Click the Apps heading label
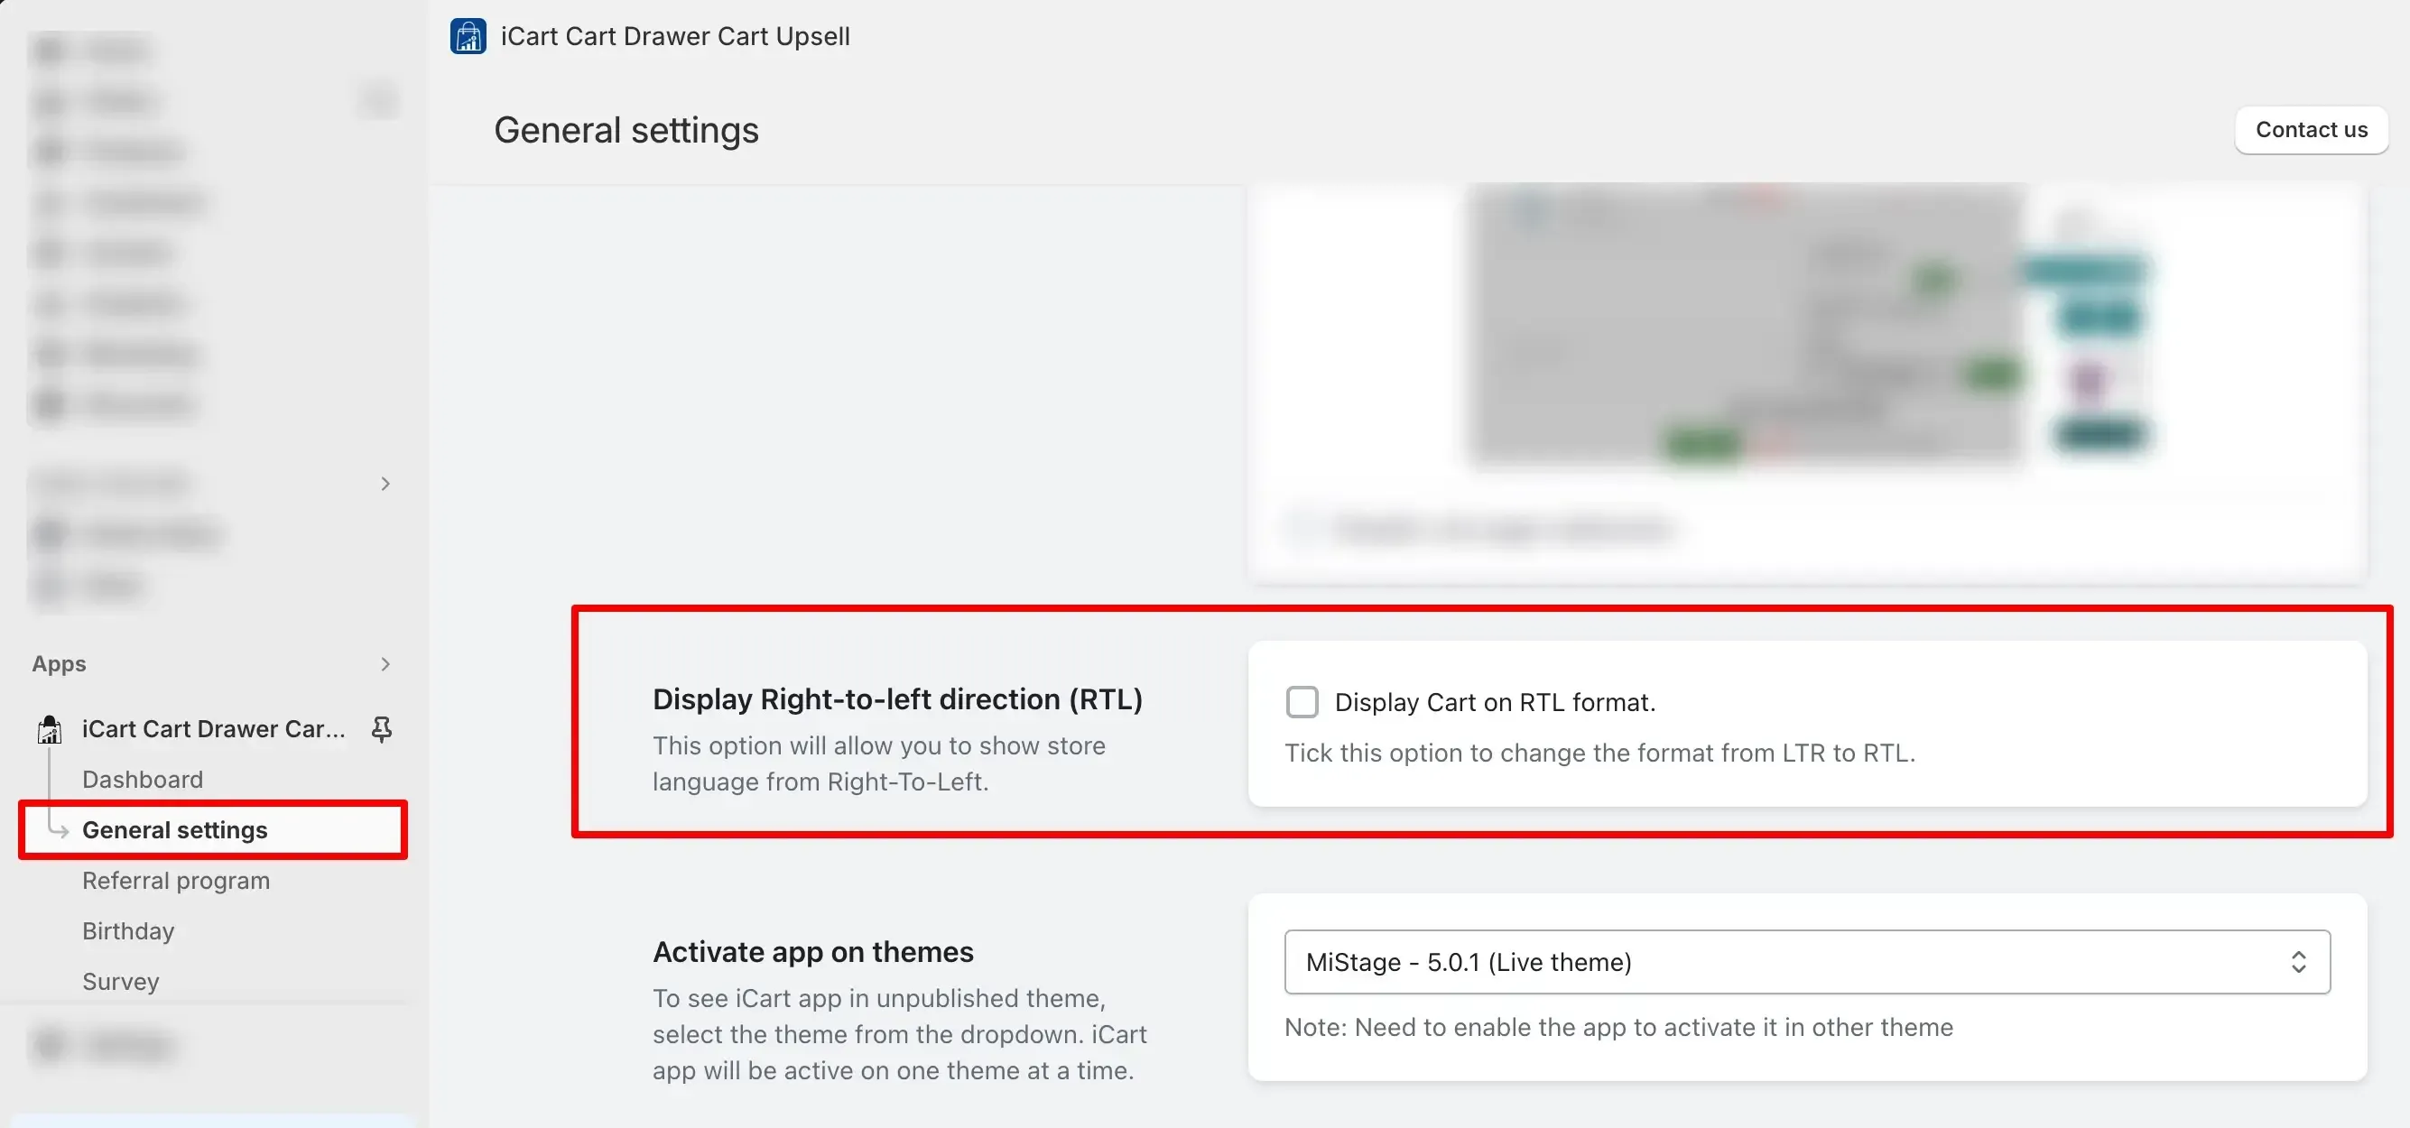Viewport: 2410px width, 1128px height. pos(59,664)
